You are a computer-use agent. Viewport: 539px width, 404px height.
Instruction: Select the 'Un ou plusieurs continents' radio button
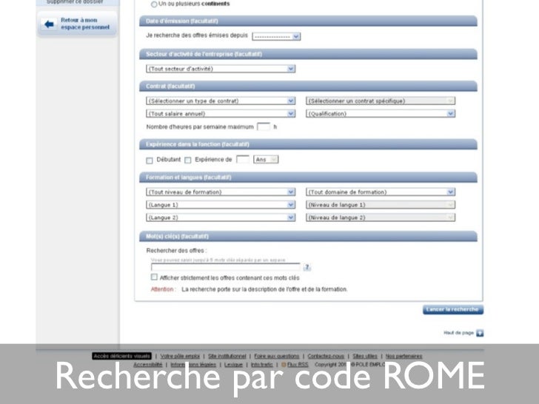pyautogui.click(x=154, y=4)
